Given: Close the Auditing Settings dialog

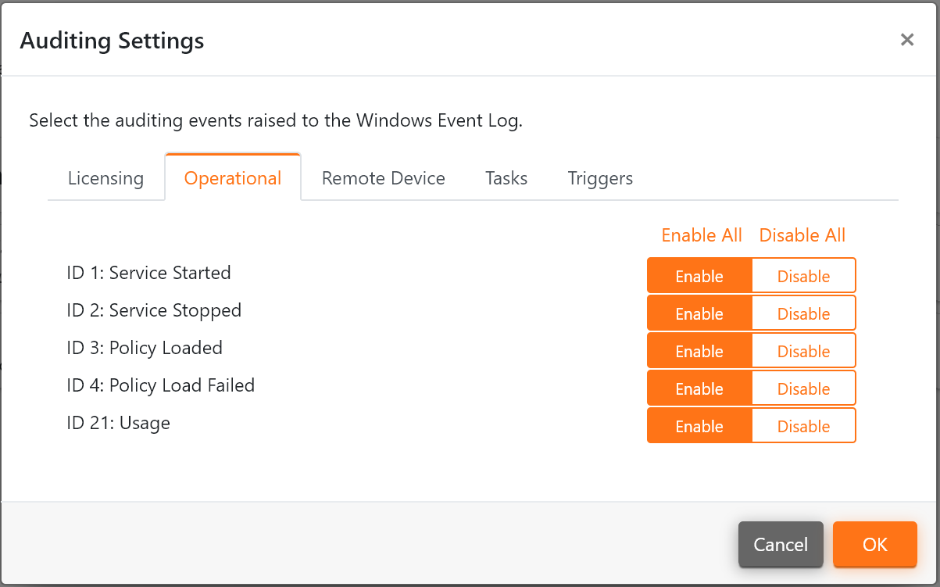Looking at the screenshot, I should 906,40.
